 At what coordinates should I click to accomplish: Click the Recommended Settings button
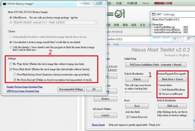pyautogui.click(x=71, y=89)
